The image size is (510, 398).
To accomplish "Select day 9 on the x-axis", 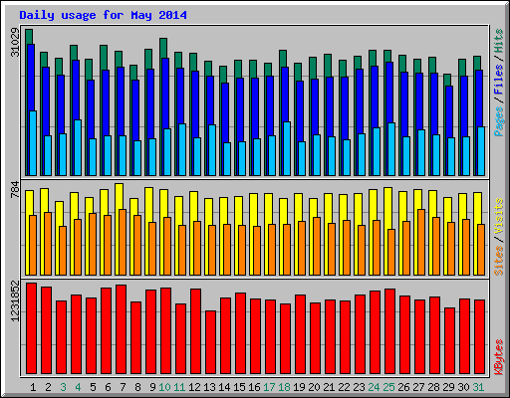I will pos(152,387).
